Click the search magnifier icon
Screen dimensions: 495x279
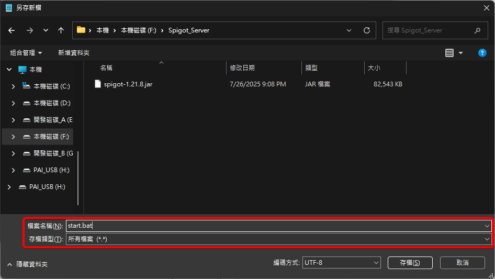point(477,30)
